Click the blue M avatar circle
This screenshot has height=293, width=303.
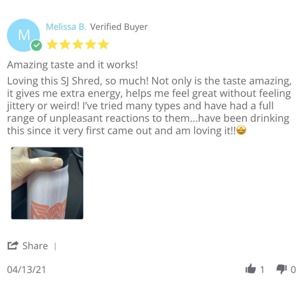pyautogui.click(x=23, y=35)
